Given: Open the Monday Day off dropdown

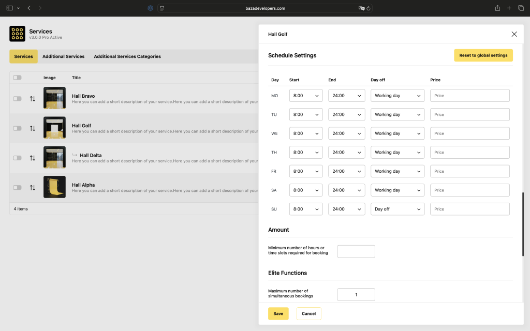Looking at the screenshot, I should (397, 96).
